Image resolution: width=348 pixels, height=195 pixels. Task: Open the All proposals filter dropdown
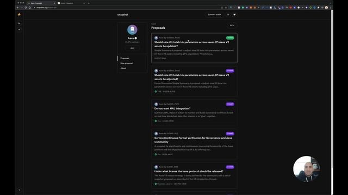click(x=232, y=25)
